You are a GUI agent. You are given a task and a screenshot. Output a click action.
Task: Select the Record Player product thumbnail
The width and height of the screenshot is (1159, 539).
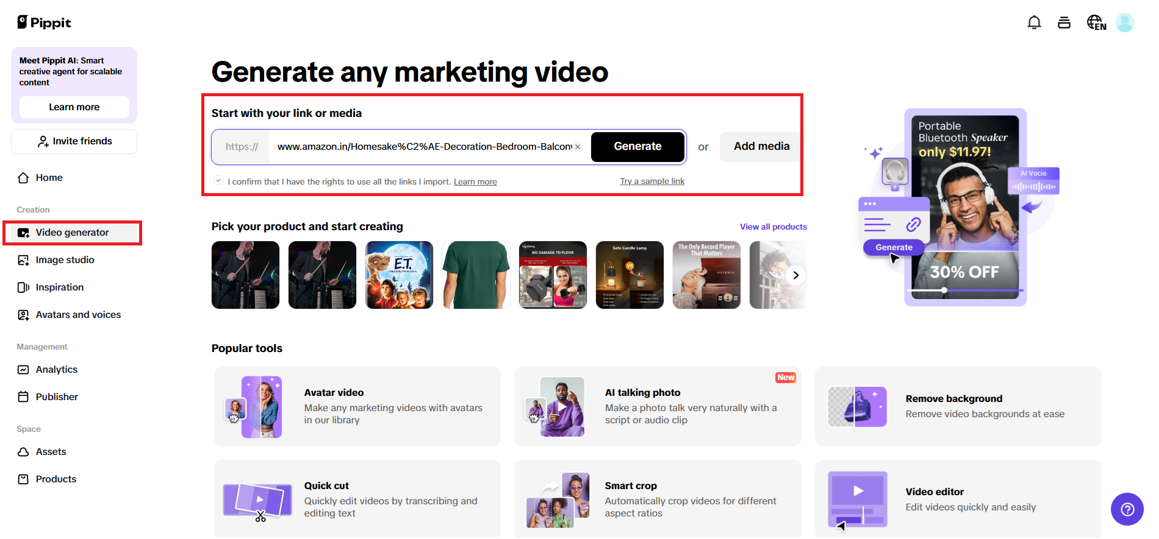click(706, 275)
